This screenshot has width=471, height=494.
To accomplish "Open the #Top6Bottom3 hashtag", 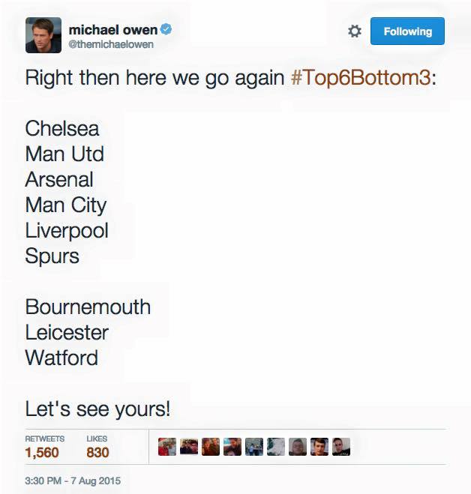I will [x=361, y=77].
